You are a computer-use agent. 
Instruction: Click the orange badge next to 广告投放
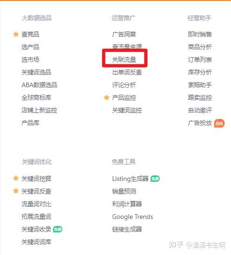(219, 123)
